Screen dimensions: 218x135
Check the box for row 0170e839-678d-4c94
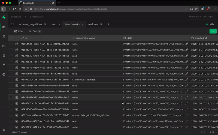pos(11,56)
